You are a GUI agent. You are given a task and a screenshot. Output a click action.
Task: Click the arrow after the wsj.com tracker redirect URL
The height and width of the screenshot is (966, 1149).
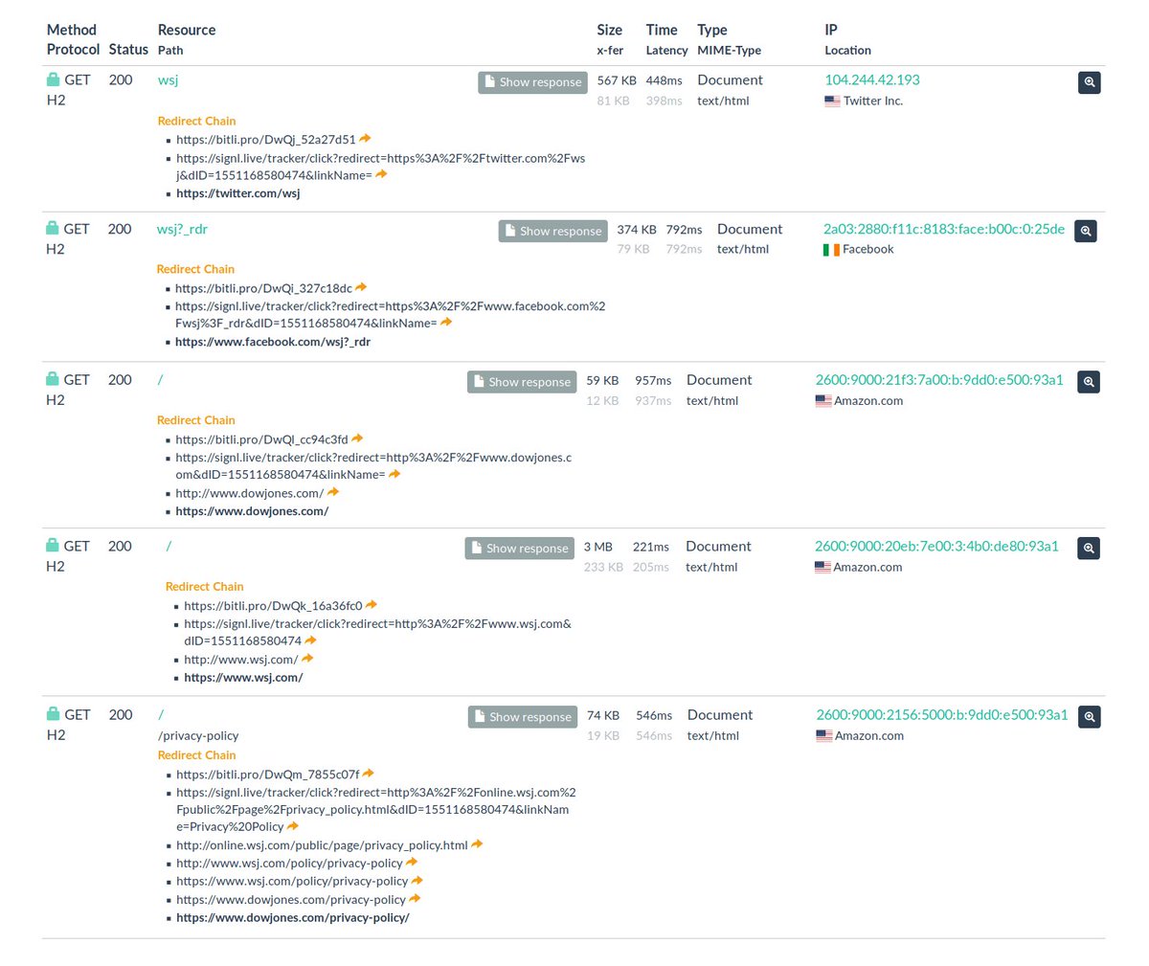[x=310, y=640]
